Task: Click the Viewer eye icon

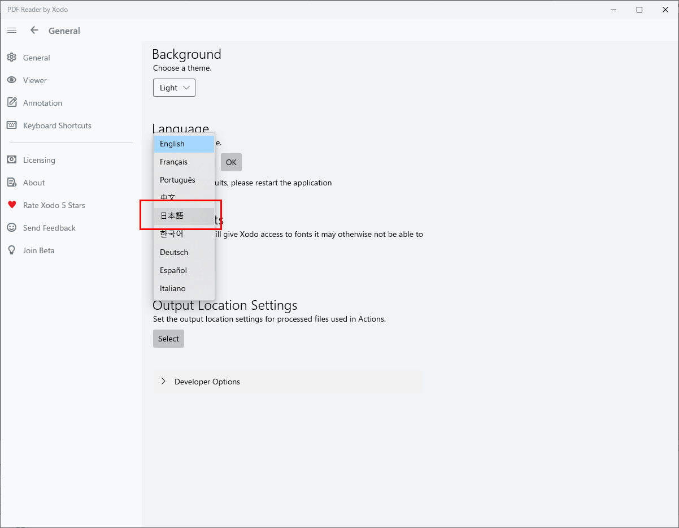Action: pyautogui.click(x=11, y=80)
